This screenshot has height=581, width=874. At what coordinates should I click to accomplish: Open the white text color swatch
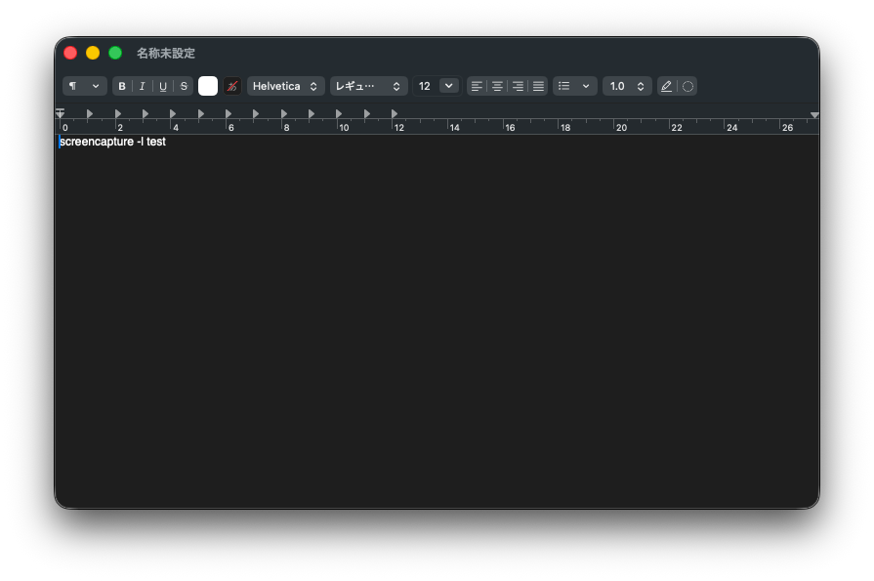click(208, 87)
